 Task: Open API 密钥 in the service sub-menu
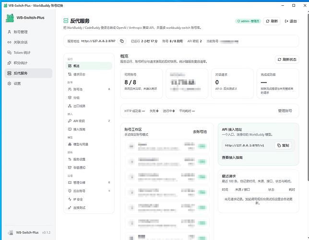pyautogui.click(x=89, y=121)
